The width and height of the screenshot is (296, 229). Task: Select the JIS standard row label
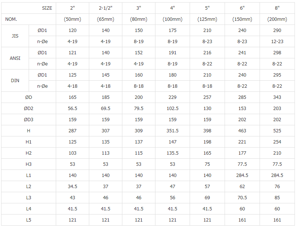[x=15, y=36]
